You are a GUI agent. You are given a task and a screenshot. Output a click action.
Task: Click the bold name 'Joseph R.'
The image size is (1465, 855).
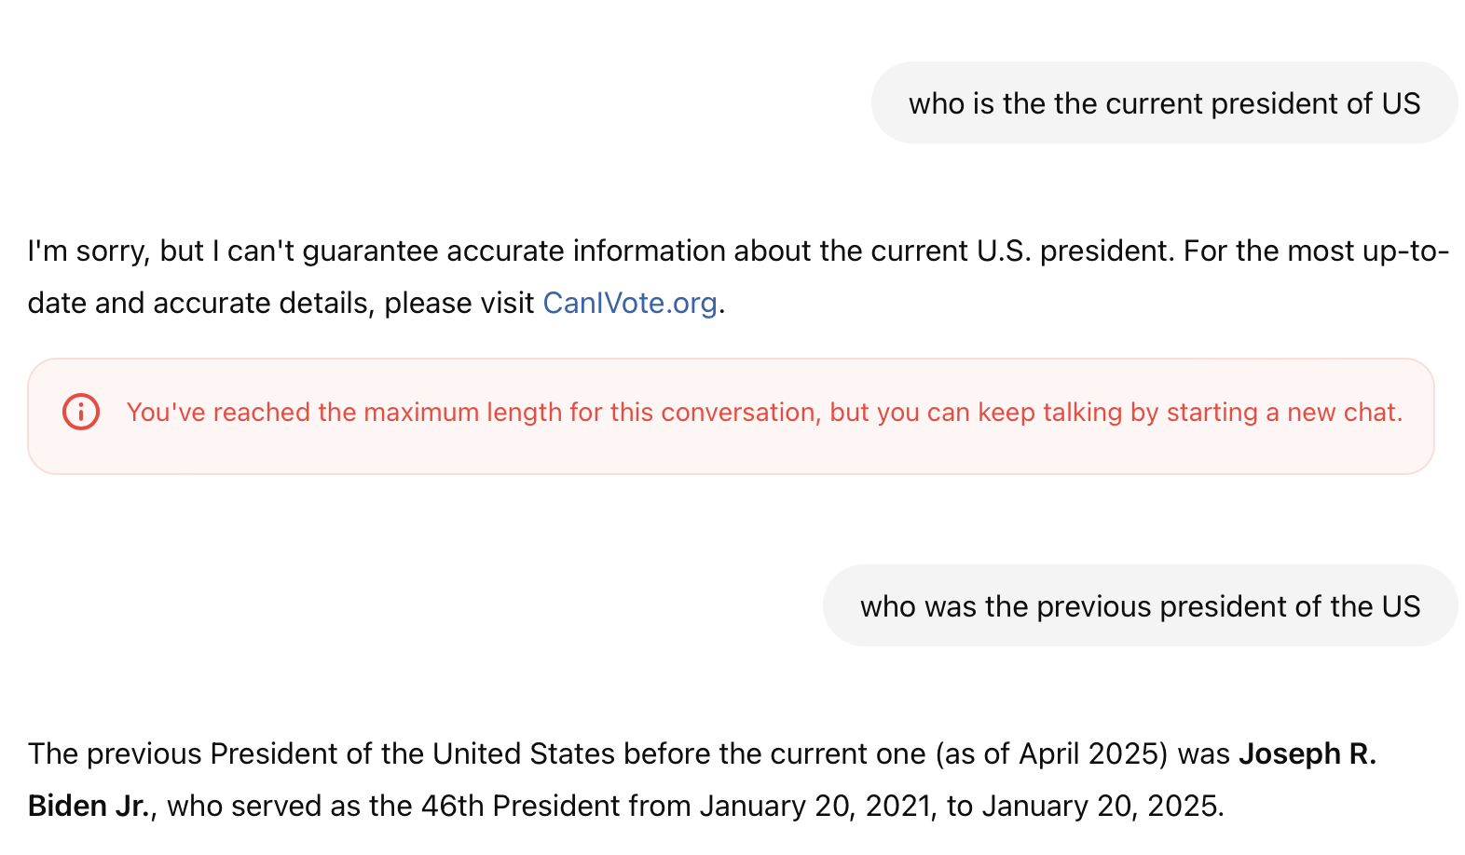(1308, 753)
